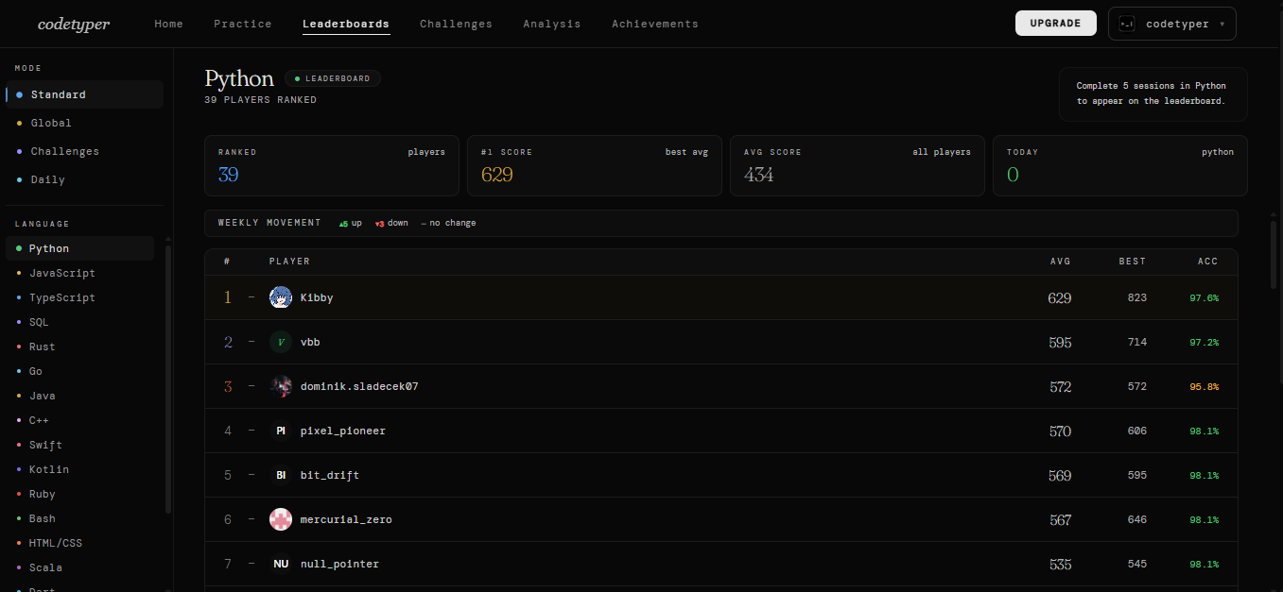Click the LEADERBOARD badge next to Python
Image resolution: width=1283 pixels, height=592 pixels.
click(333, 78)
